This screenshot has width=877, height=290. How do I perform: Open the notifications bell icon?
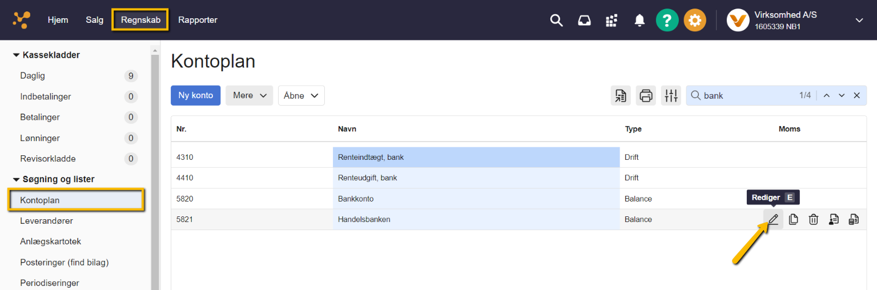tap(639, 21)
